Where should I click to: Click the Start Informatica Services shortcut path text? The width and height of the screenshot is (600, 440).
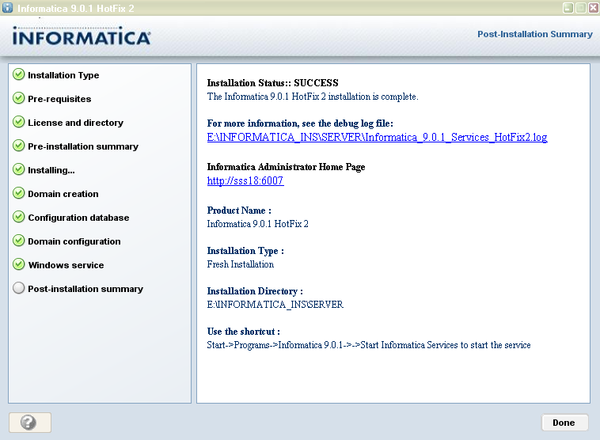369,345
